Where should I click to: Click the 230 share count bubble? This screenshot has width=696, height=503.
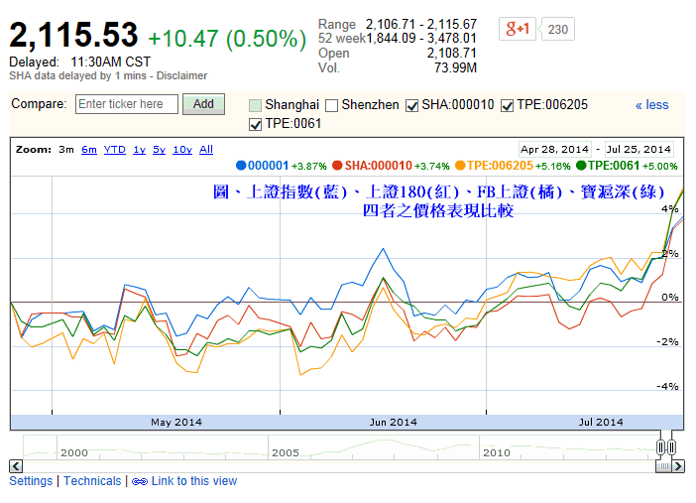pos(557,29)
